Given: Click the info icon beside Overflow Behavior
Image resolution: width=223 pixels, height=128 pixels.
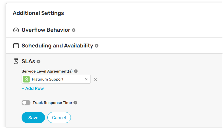Looking at the screenshot, I should [x=74, y=30].
